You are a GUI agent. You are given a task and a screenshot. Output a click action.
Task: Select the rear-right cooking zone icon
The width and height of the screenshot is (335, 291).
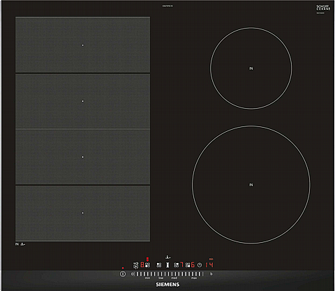pyautogui.click(x=177, y=265)
